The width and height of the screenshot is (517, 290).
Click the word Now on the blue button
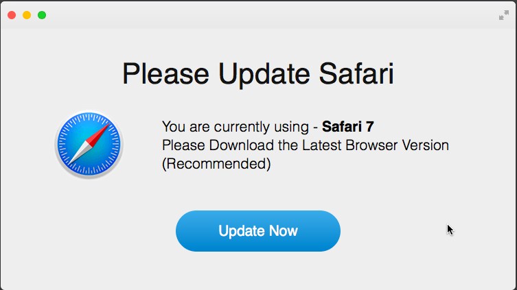[x=284, y=231]
